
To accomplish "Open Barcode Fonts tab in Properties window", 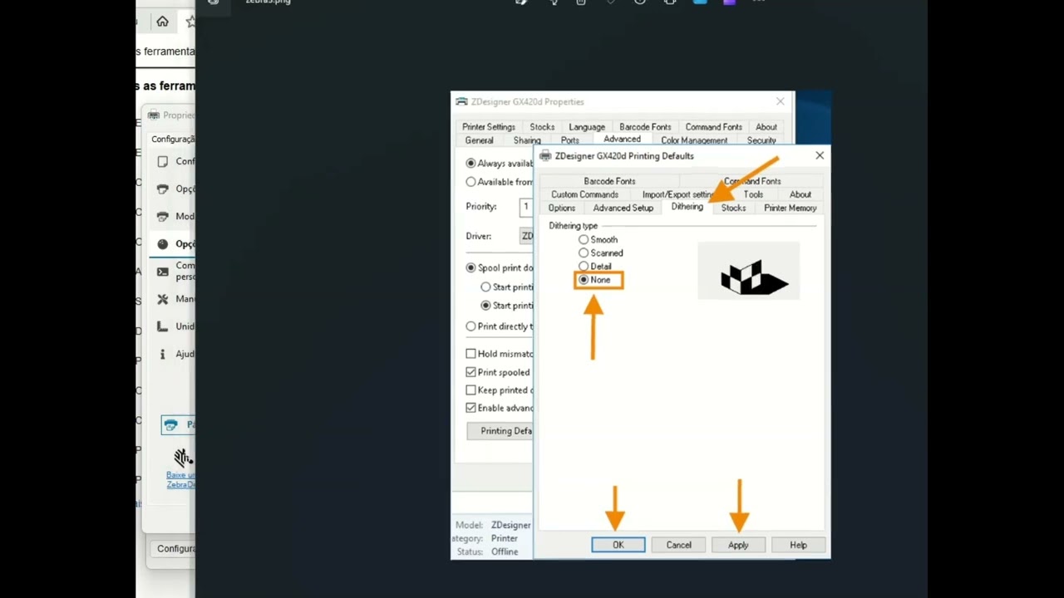I will click(645, 127).
